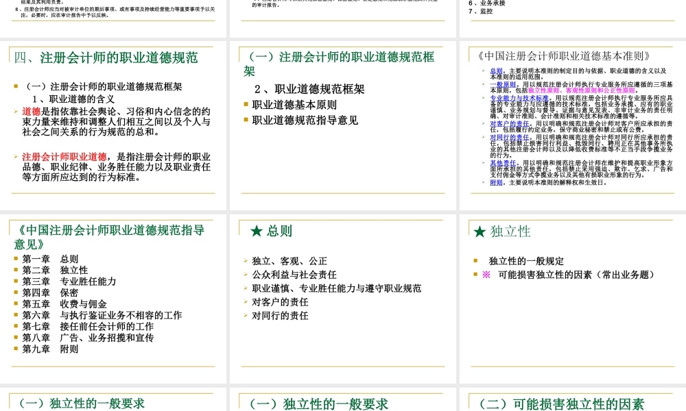The image size is (686, 411).
Task: Click the underlined 对客户的责任 blue hyperlink
Action: [507, 123]
